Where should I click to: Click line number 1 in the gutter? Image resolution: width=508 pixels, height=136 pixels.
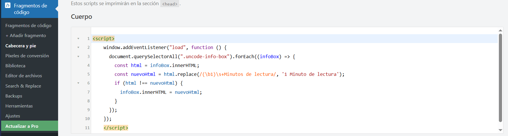pos(89,38)
